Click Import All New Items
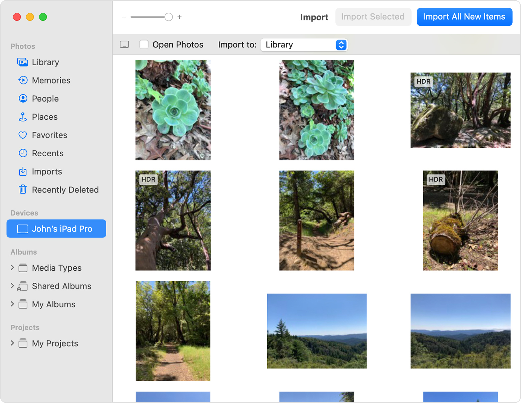The image size is (521, 403). point(464,17)
